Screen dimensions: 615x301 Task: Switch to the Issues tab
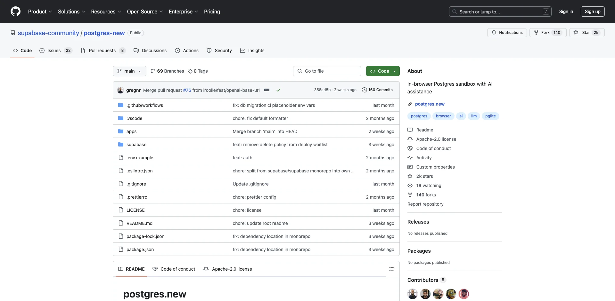56,51
